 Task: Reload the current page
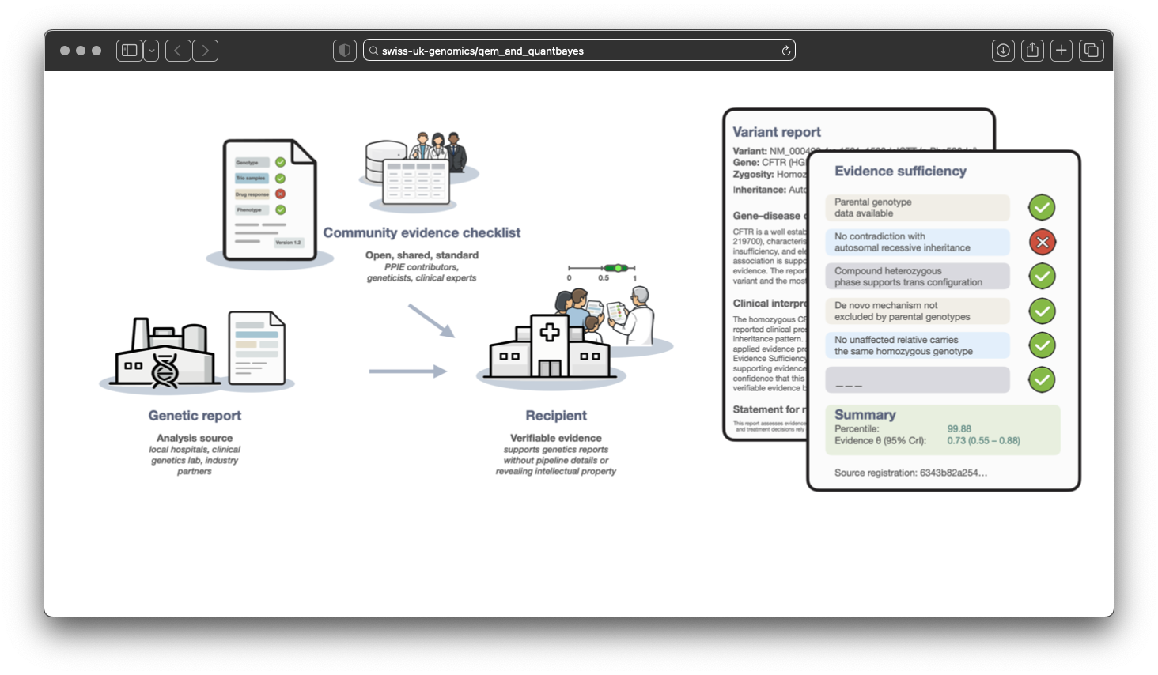785,51
